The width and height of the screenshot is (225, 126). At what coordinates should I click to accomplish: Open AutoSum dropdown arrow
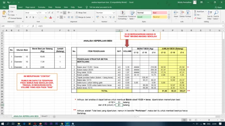point(206,12)
